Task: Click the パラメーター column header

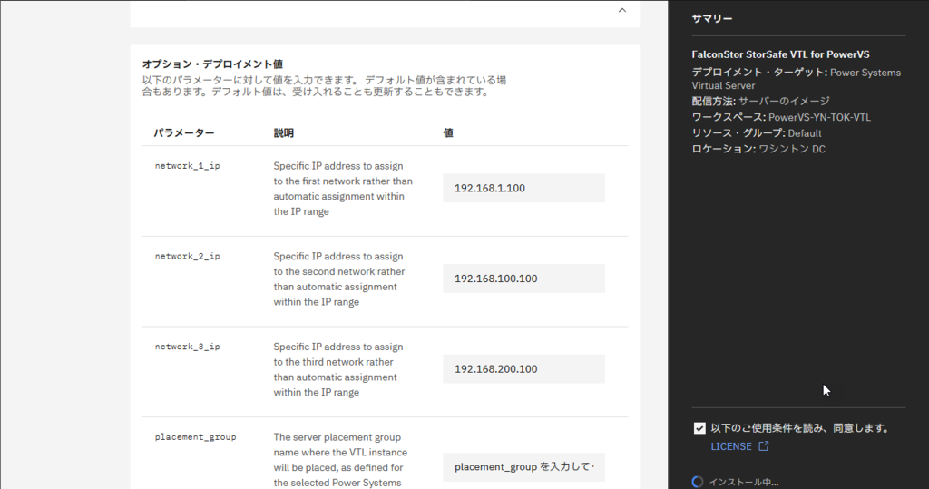Action: 184,132
